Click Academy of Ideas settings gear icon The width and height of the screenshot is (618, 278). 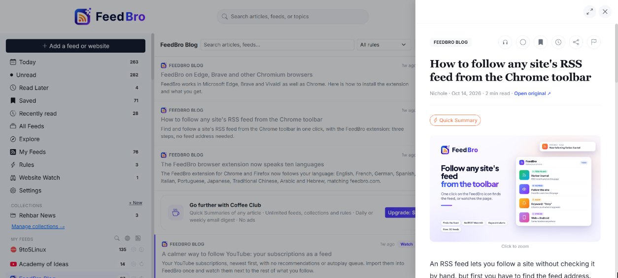(x=133, y=264)
